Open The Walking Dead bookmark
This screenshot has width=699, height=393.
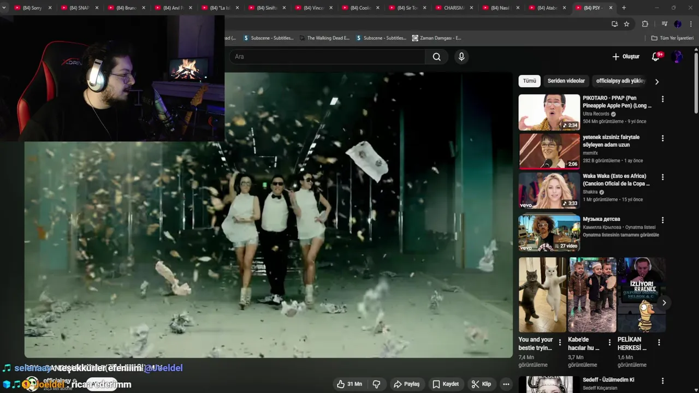click(x=324, y=38)
